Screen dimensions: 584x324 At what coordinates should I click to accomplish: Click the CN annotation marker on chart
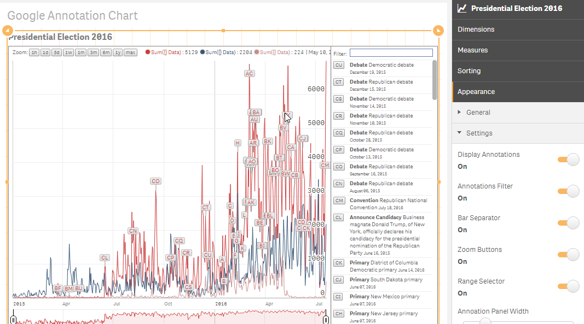(133, 231)
